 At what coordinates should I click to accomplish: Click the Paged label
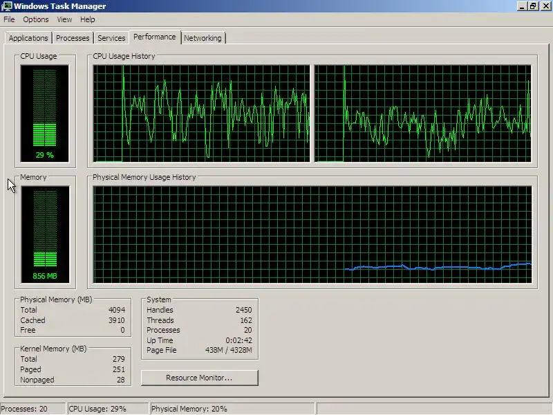click(30, 369)
